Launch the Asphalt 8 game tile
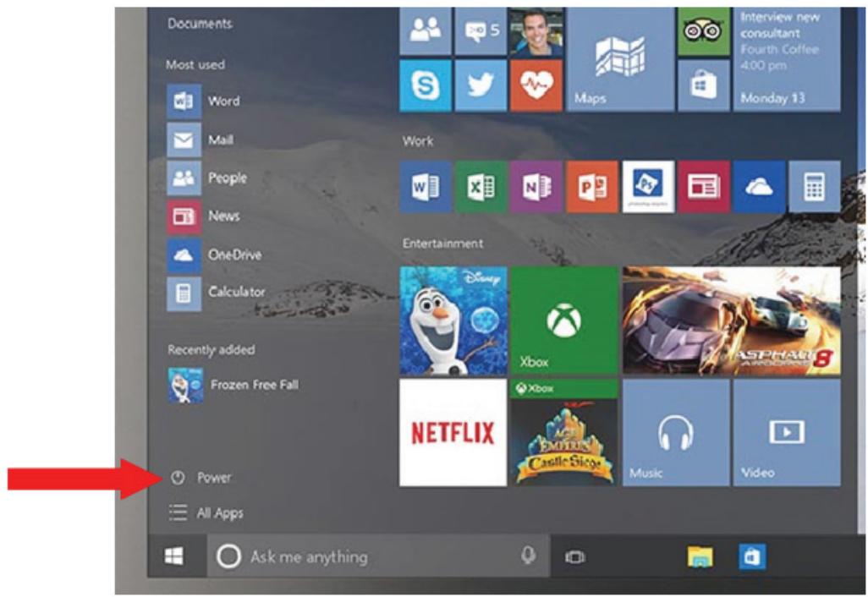This screenshot has height=597, width=868. point(731,320)
